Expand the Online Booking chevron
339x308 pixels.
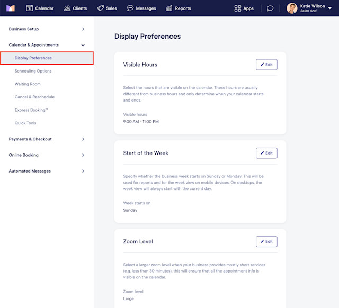(x=83, y=155)
